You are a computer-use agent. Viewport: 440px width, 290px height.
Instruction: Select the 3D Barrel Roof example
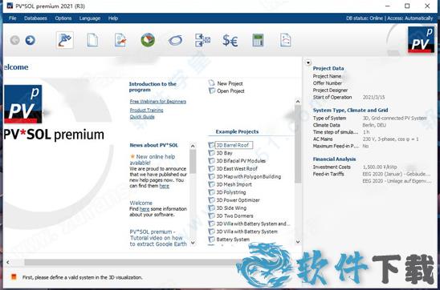pyautogui.click(x=233, y=145)
